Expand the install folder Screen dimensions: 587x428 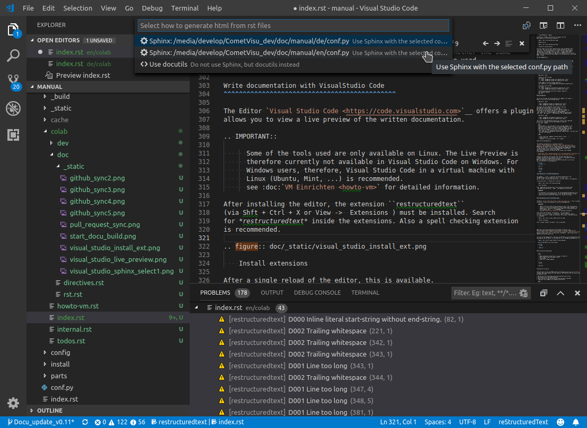click(45, 364)
